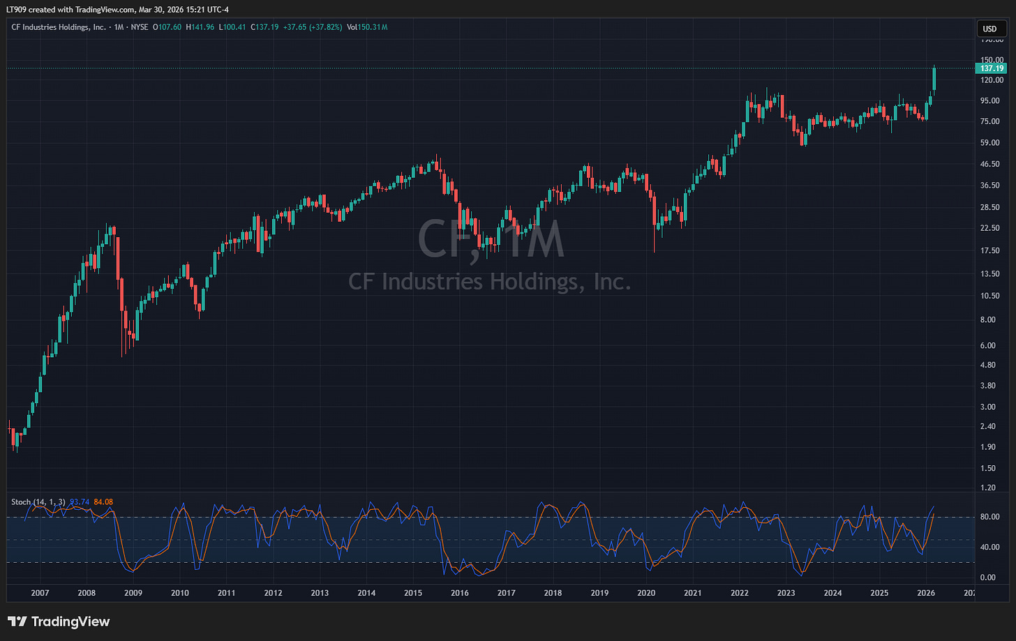The height and width of the screenshot is (641, 1016).
Task: Click the 2018 label on time axis
Action: (x=553, y=593)
